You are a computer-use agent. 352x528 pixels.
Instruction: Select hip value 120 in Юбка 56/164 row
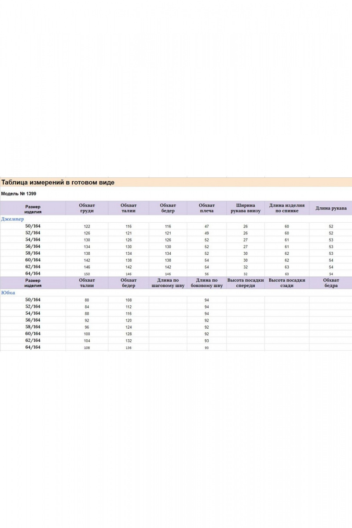click(x=128, y=321)
